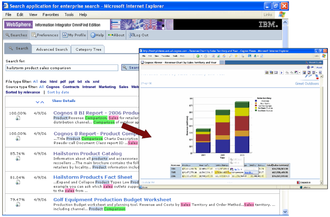Viewport: 330px width, 217px height.
Task: Click the Internet zone icon in Cognos status bar
Action: [301, 187]
